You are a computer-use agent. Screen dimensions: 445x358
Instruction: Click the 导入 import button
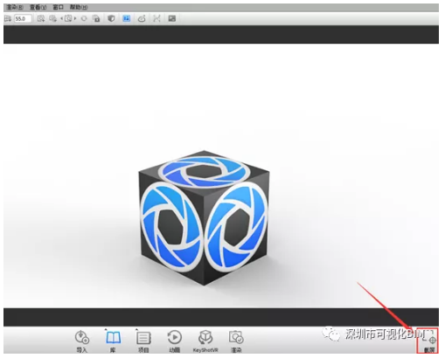coord(82,341)
